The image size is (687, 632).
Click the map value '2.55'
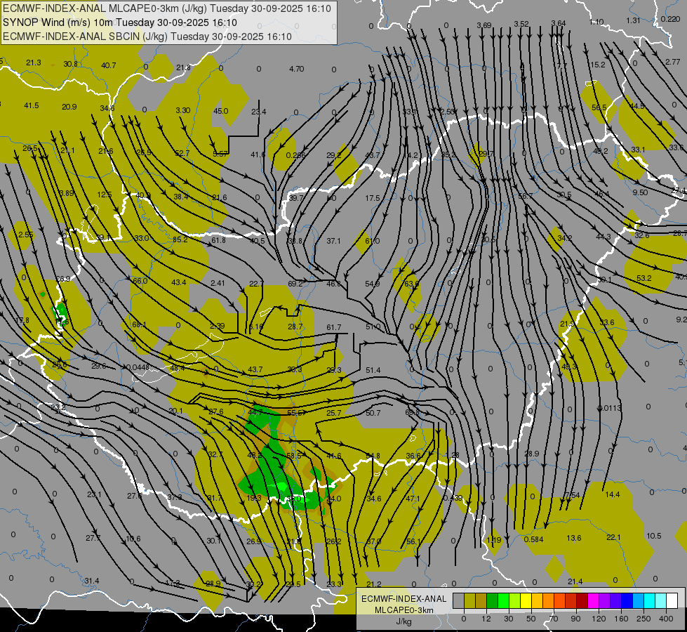tap(26, 235)
